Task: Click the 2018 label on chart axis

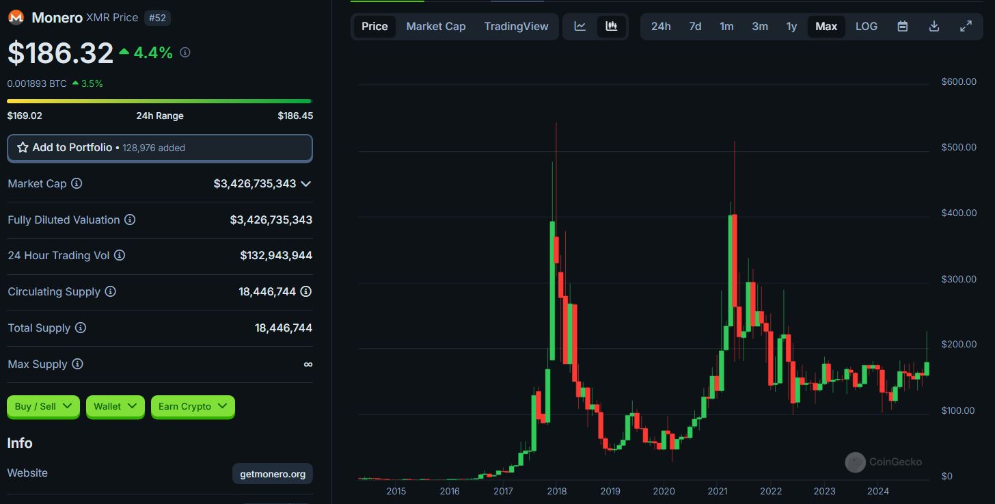Action: pos(556,491)
